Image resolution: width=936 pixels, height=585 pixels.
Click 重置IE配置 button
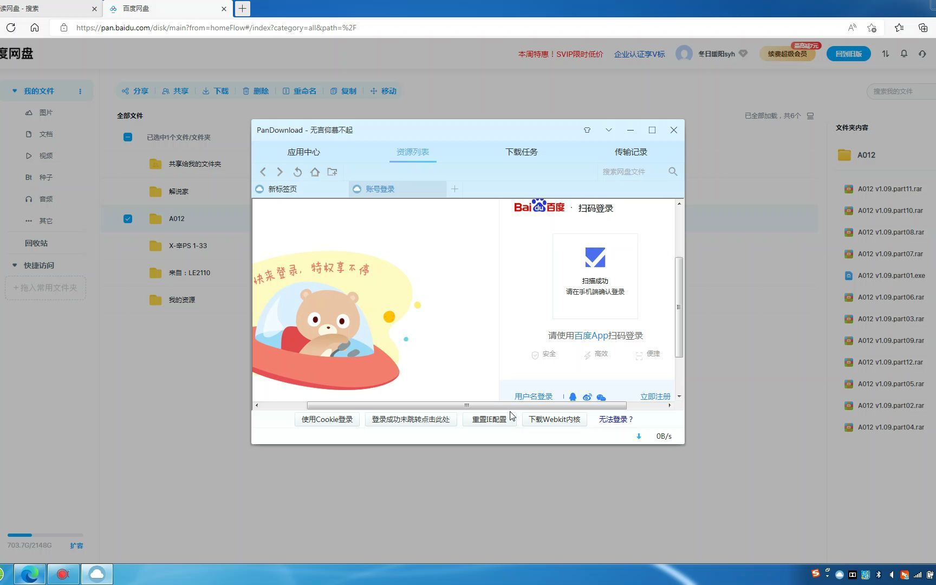point(489,419)
